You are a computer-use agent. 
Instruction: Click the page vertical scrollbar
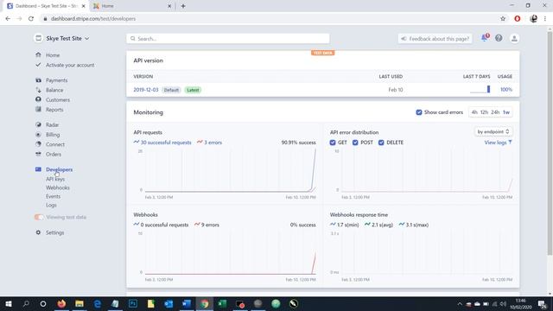pos(550,143)
